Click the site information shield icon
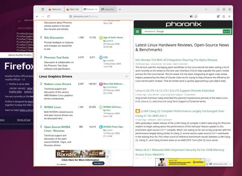The width and height of the screenshot is (242, 176). [71, 16]
